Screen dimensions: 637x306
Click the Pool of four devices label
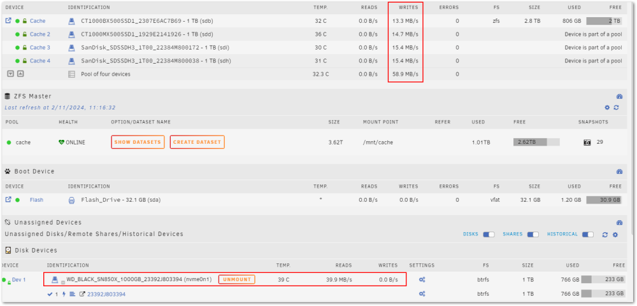pos(106,74)
